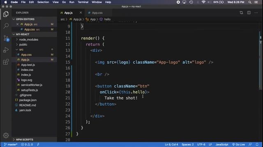Open the Search view in activity bar

[6, 26]
